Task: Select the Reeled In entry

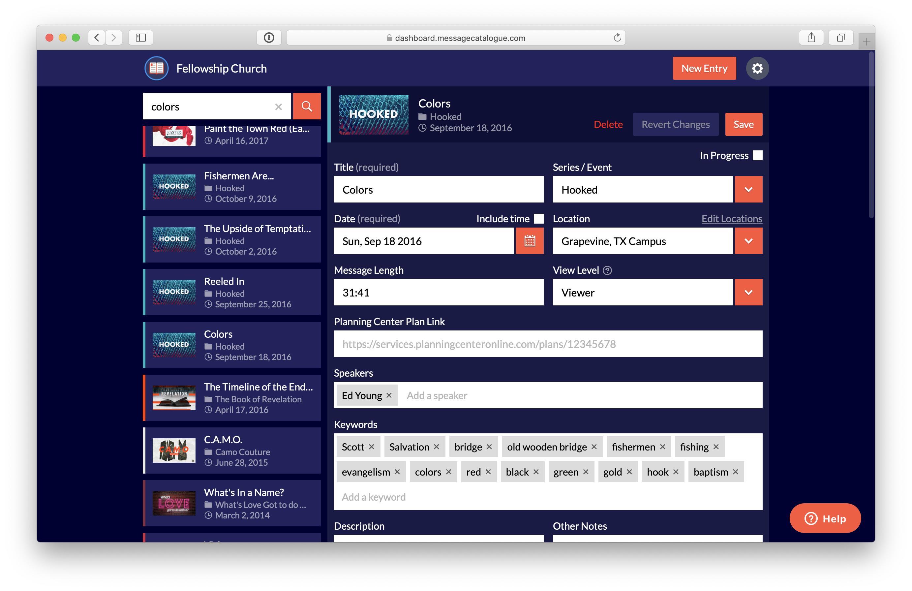Action: click(232, 293)
